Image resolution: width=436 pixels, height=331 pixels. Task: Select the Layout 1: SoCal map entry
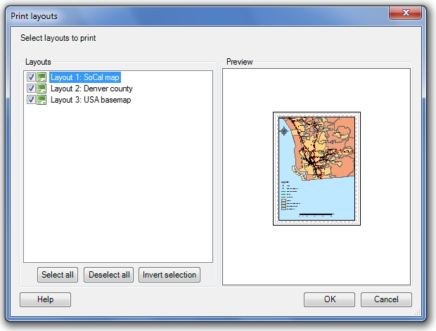(x=85, y=77)
